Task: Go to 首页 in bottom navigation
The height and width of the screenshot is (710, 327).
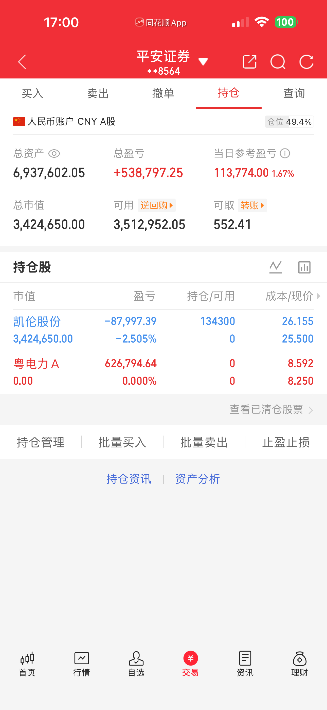Action: (x=27, y=664)
